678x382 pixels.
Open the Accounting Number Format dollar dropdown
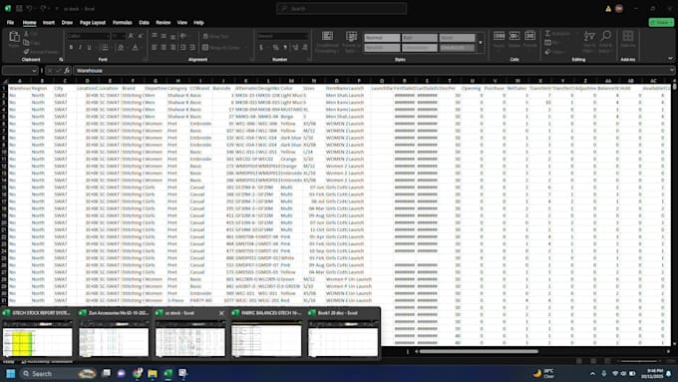[267, 47]
